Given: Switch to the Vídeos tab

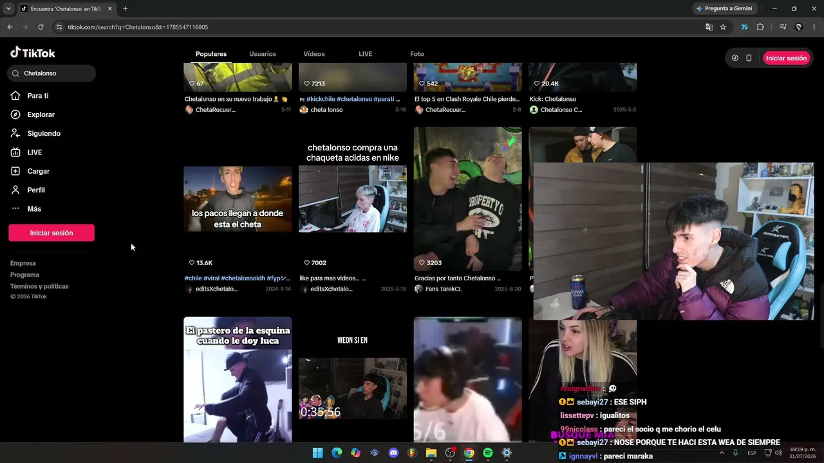Looking at the screenshot, I should click(x=314, y=54).
